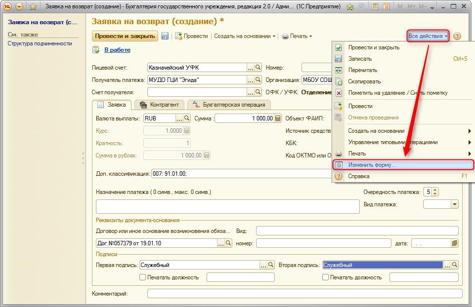Open Все действия dropdown menu
475x307 pixels.
pos(428,37)
